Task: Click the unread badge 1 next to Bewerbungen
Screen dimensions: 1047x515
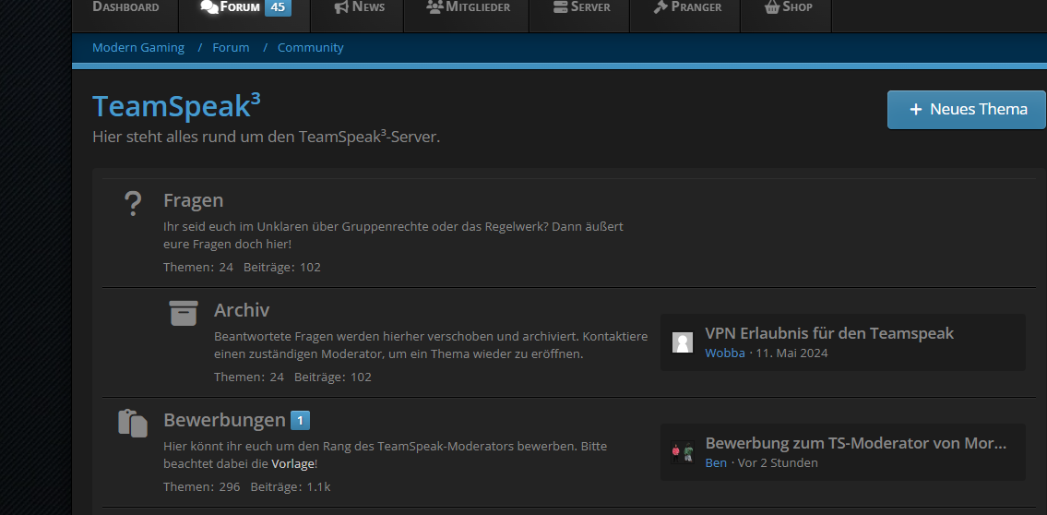Action: [301, 421]
